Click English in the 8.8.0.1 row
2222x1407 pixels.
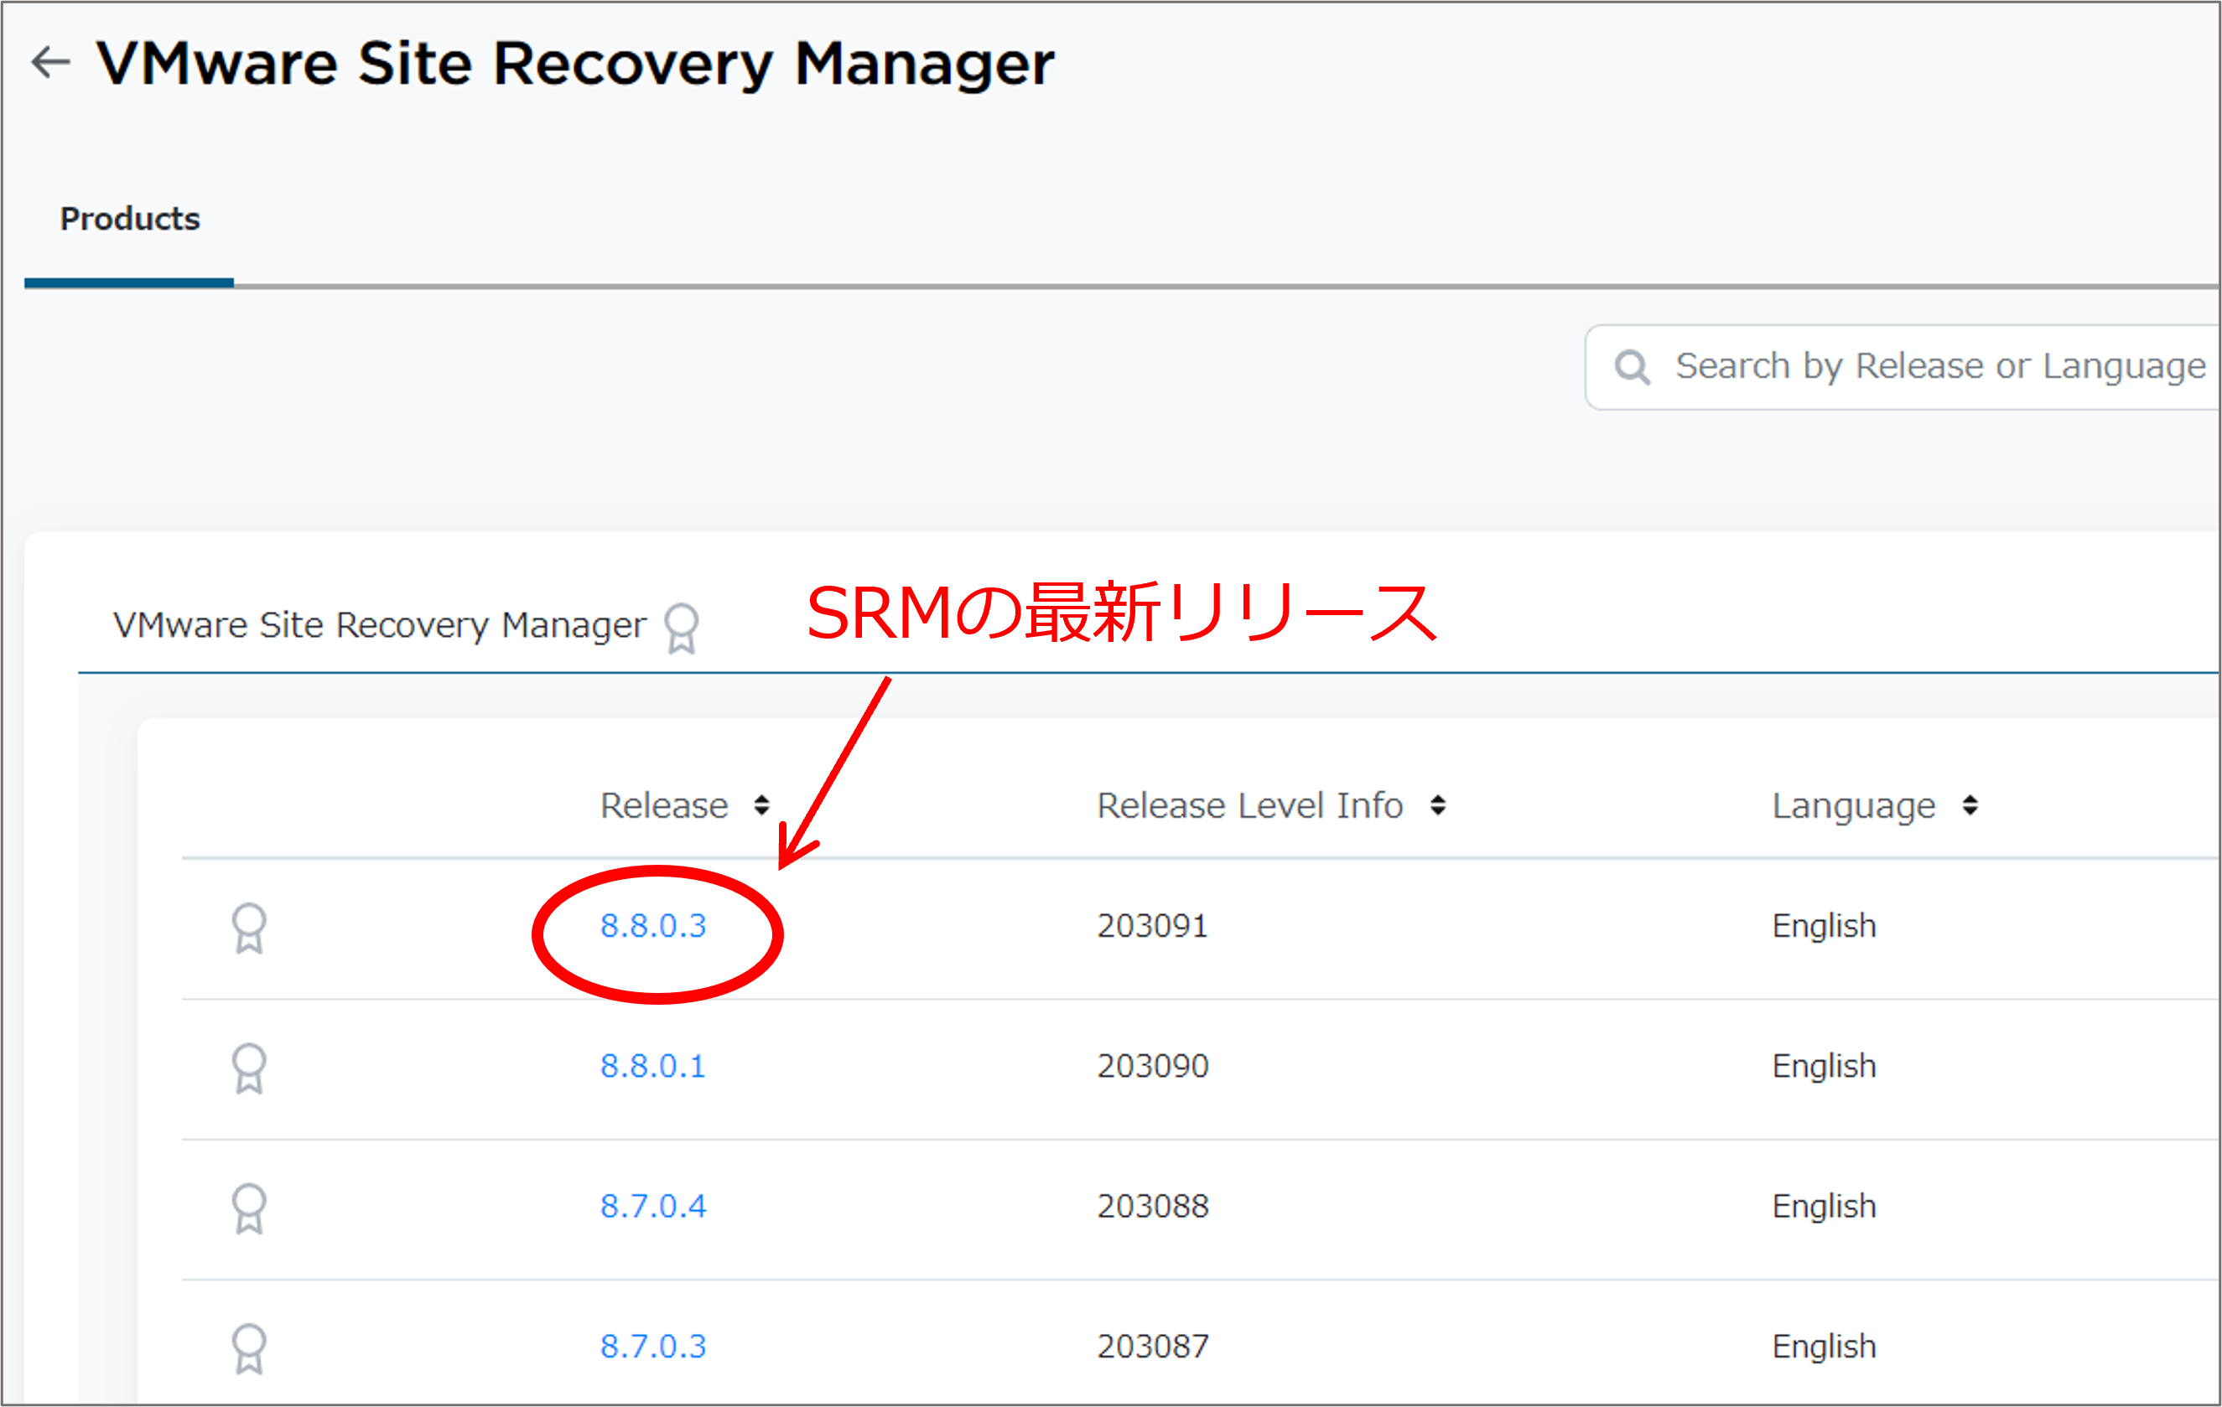pyautogui.click(x=1825, y=1066)
